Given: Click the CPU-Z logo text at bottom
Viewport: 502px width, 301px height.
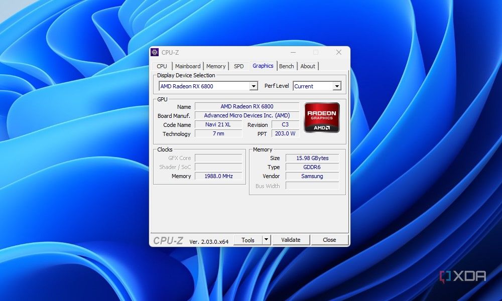Looking at the screenshot, I should [168, 240].
